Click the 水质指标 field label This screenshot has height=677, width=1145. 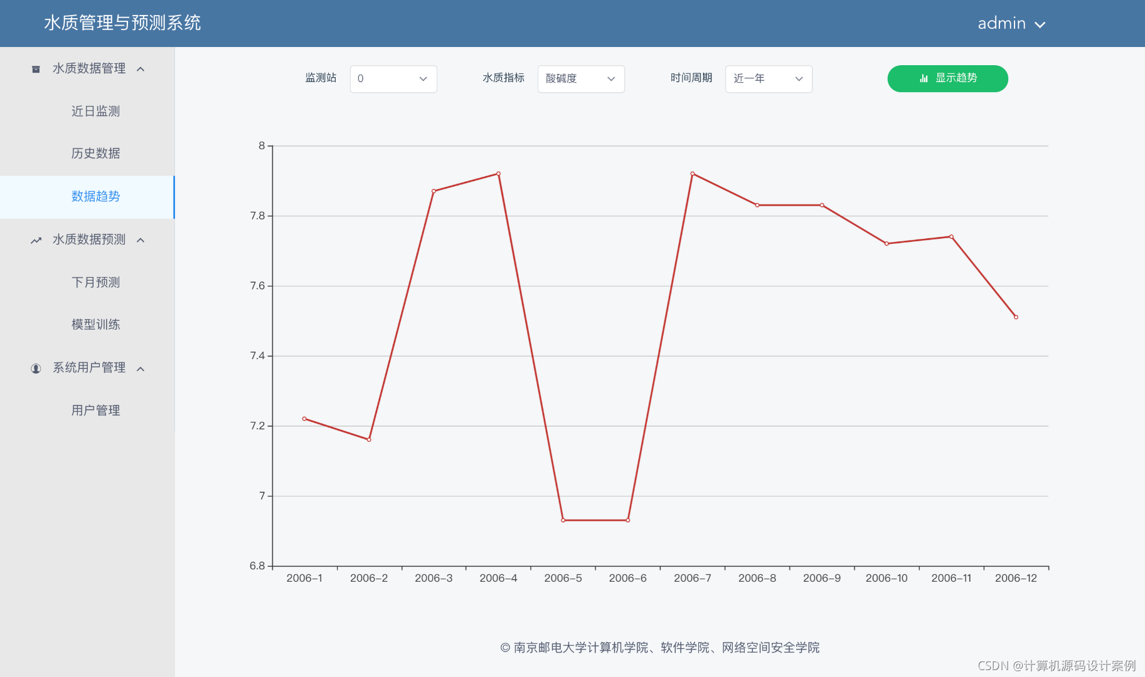(x=503, y=78)
